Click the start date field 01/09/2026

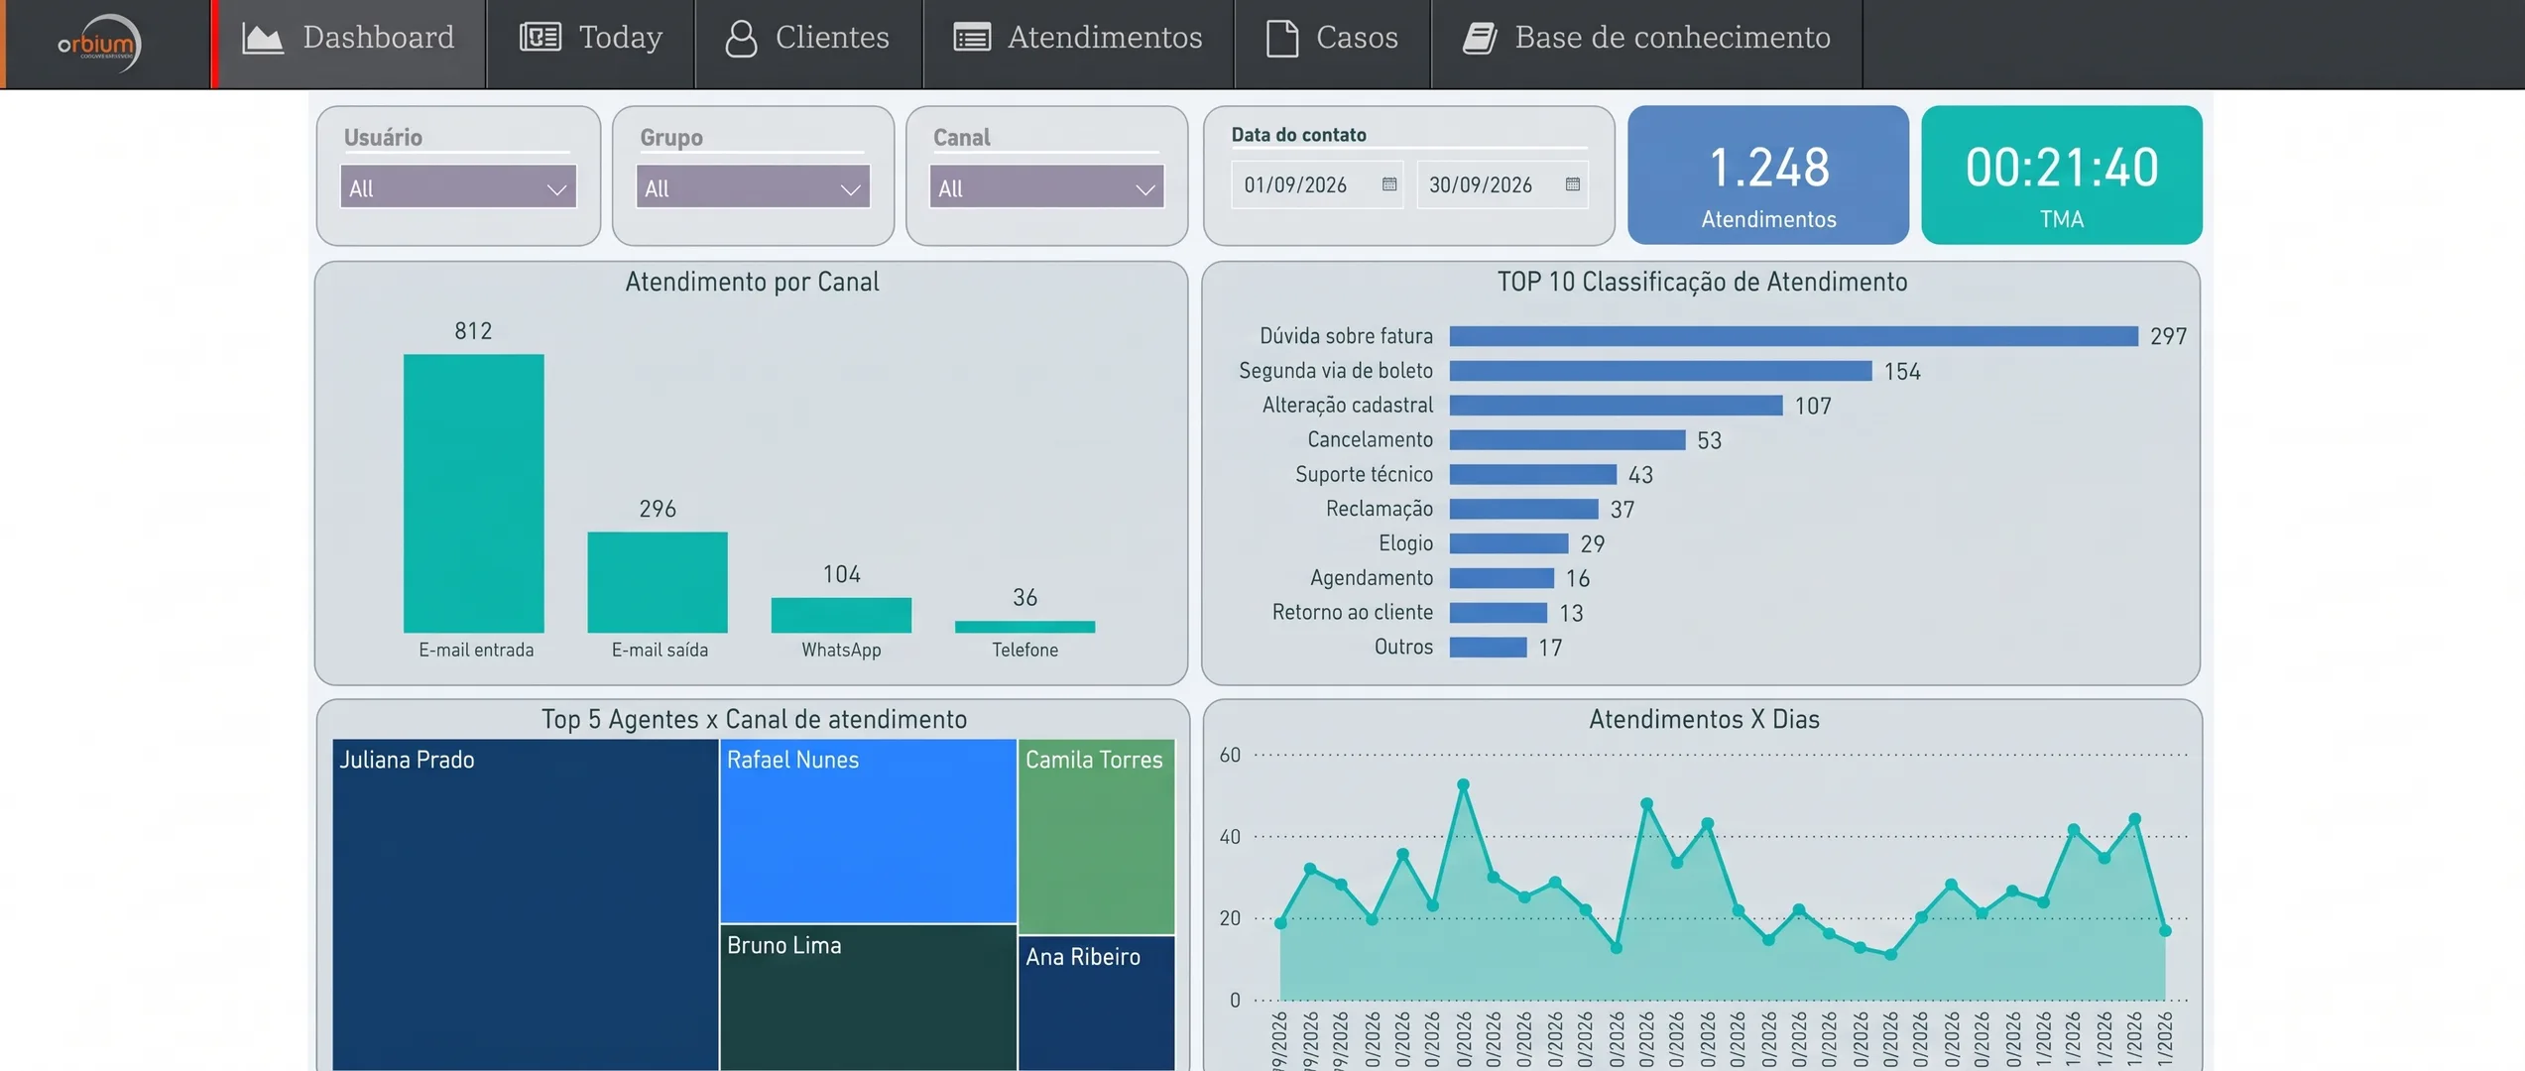tap(1317, 185)
